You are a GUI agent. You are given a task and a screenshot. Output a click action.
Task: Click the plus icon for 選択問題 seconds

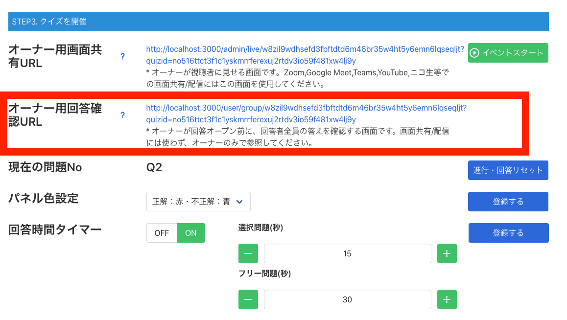click(447, 253)
